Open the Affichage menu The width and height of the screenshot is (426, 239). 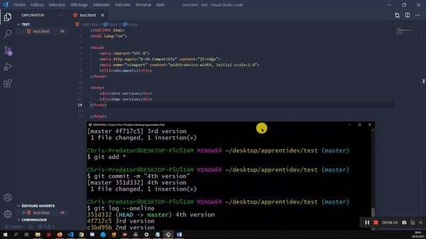pos(79,5)
